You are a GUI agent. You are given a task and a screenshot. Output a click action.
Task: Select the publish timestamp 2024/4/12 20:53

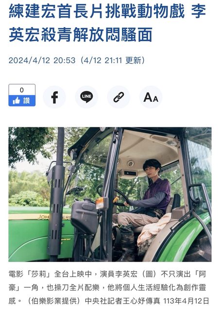[x=42, y=60]
